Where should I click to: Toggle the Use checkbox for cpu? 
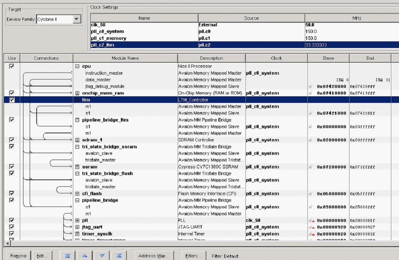pyautogui.click(x=12, y=66)
